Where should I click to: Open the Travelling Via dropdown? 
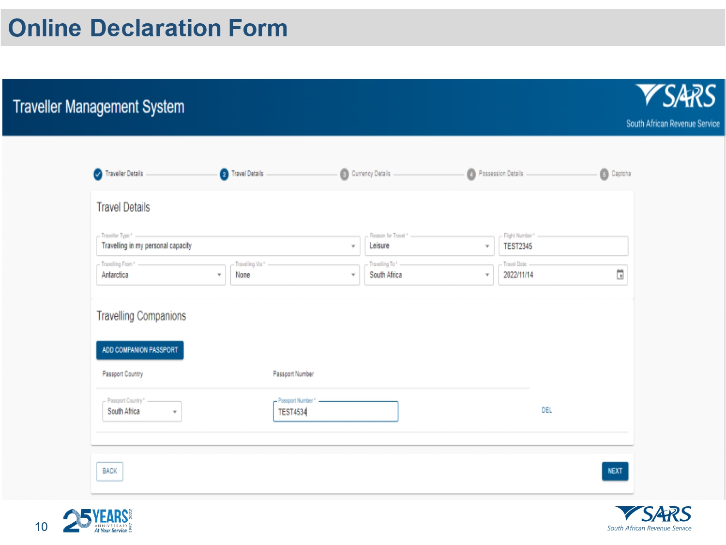tap(295, 275)
